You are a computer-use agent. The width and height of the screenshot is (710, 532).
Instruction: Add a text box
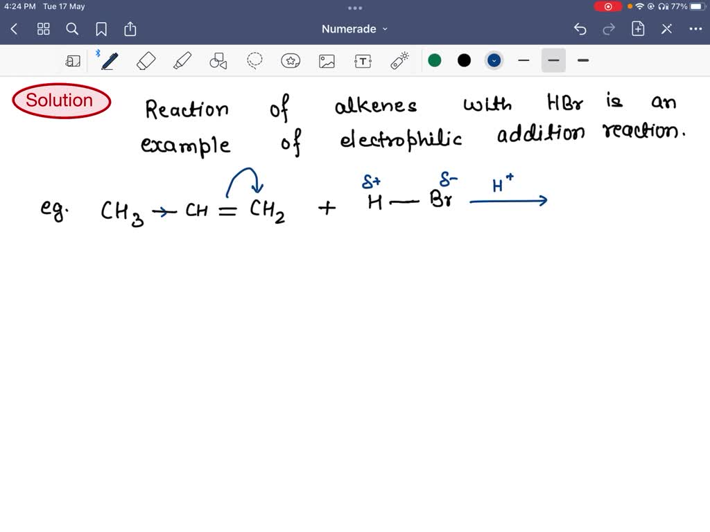click(363, 60)
